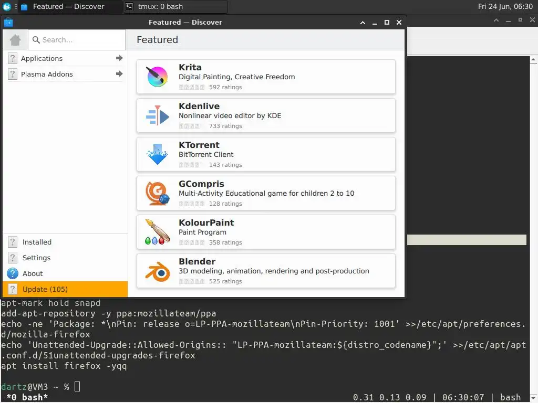Click Blender's 525 ratings text

pos(225,281)
